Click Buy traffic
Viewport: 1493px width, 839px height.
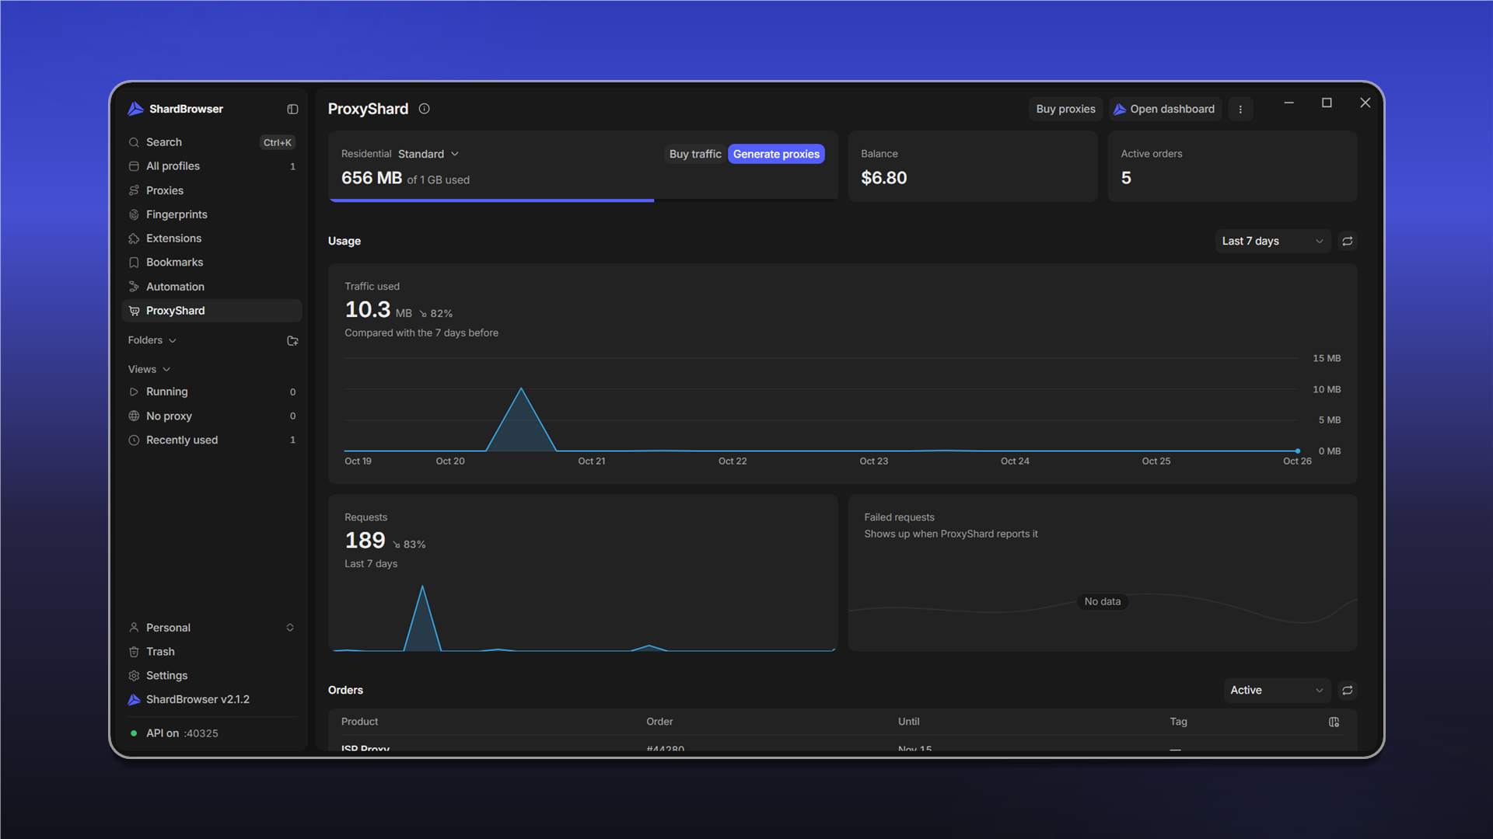click(x=695, y=154)
